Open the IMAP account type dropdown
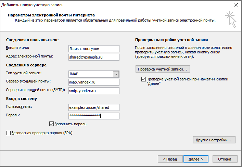242x167 pixels. 116,74
